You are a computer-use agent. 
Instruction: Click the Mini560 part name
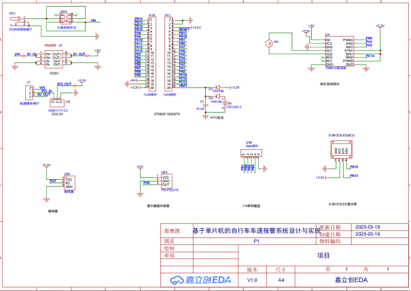[50, 45]
